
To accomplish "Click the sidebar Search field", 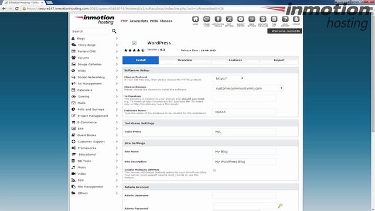I will pyautogui.click(x=90, y=31).
